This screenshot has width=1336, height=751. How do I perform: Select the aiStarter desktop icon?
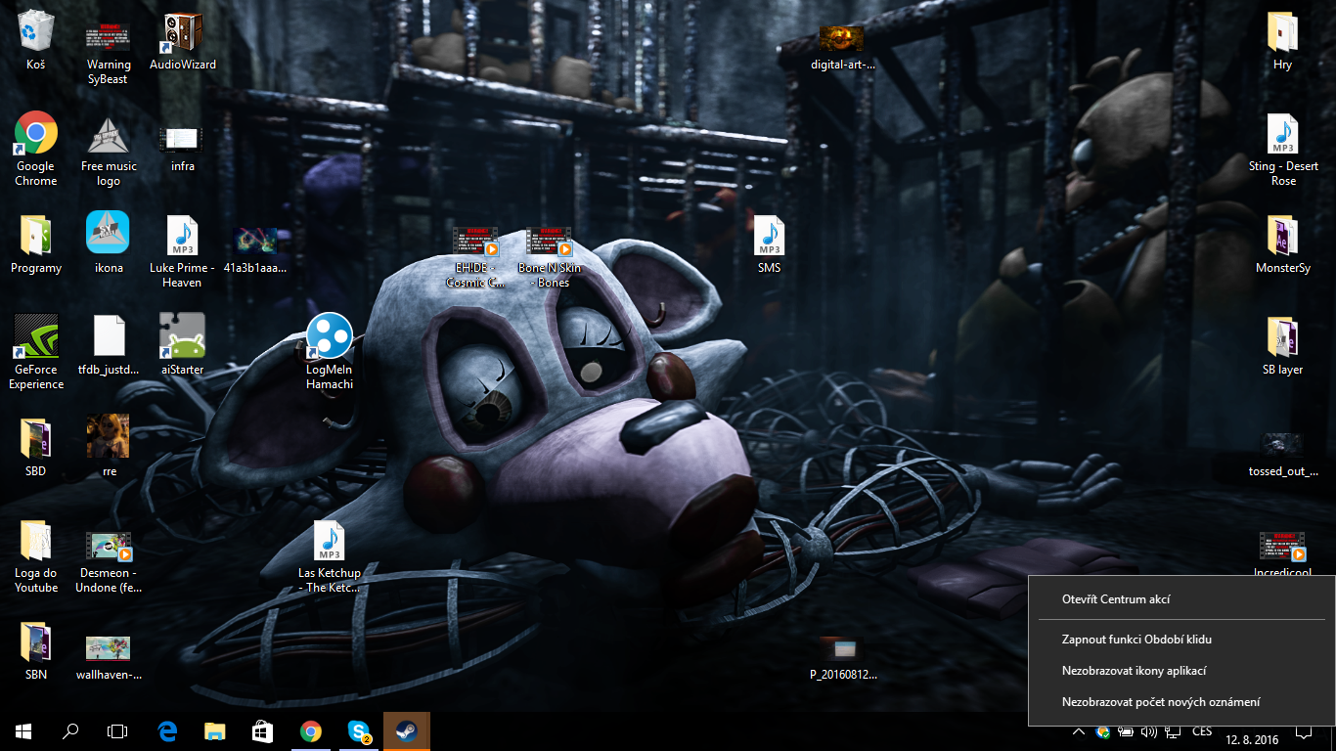(183, 344)
